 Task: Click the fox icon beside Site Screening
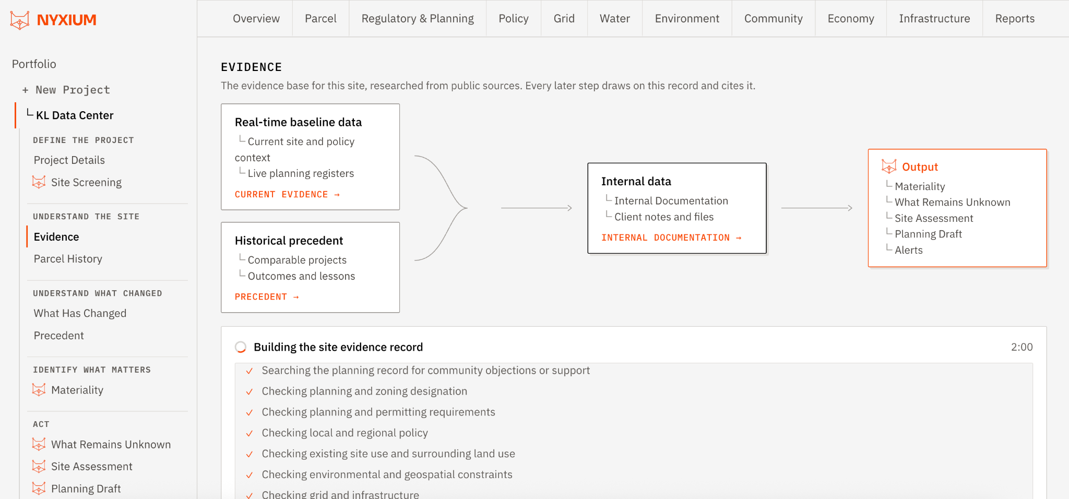click(x=39, y=182)
